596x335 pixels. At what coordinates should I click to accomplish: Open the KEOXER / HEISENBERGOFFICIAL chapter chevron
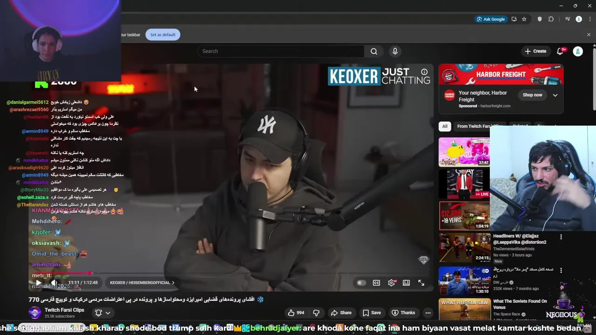[173, 282]
